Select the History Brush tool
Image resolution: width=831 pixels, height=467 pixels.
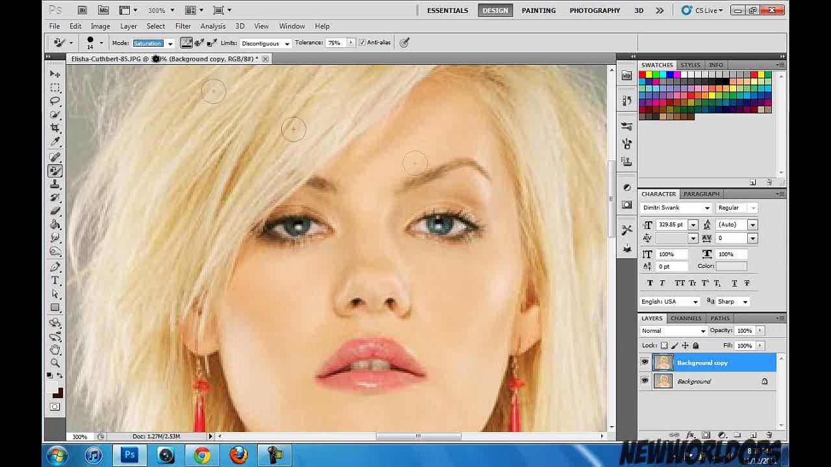pyautogui.click(x=55, y=197)
